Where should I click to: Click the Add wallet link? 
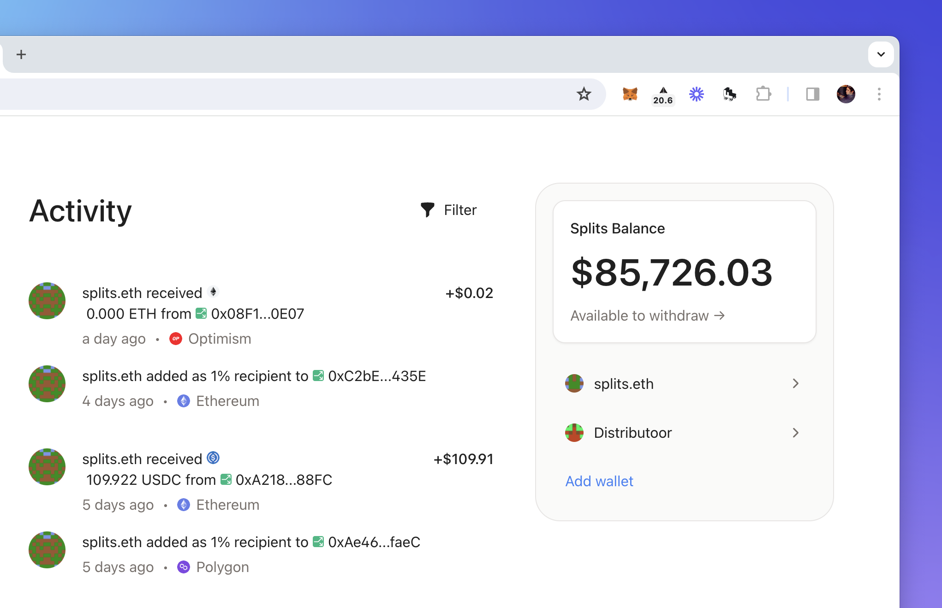[x=599, y=481]
